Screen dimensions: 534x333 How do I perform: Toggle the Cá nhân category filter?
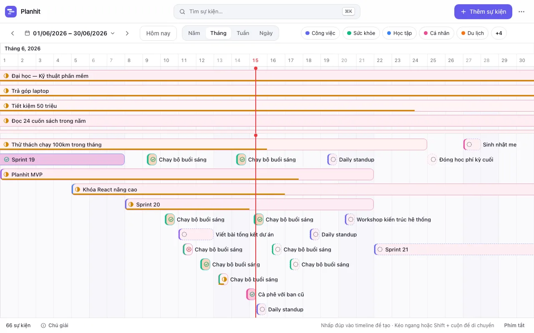pos(437,33)
